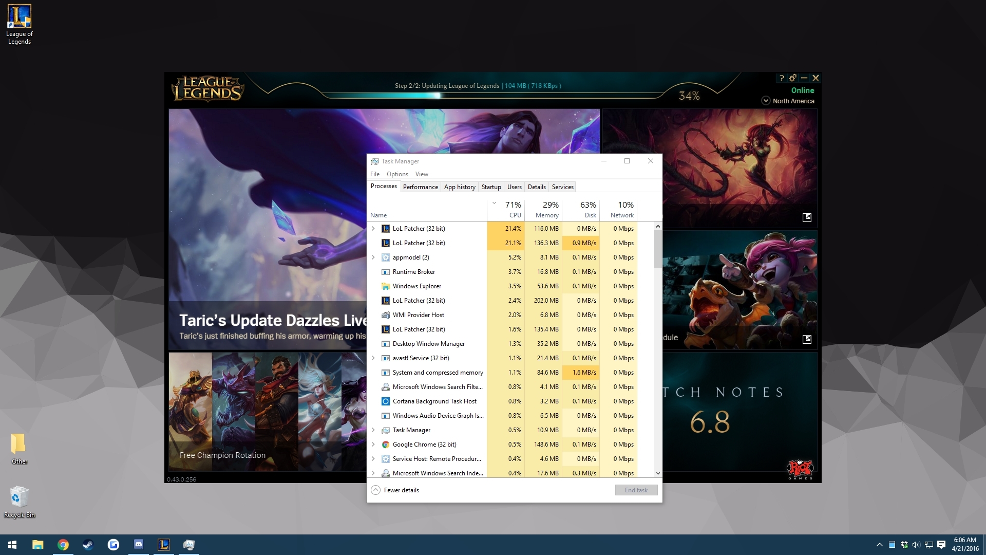Expand the appmodel (2) process group

(x=373, y=257)
